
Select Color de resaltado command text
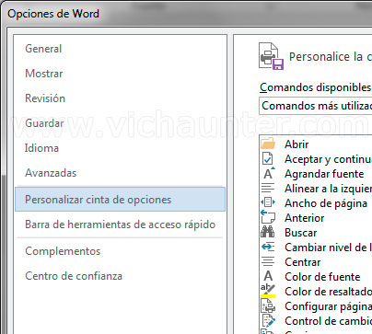[x=328, y=292]
